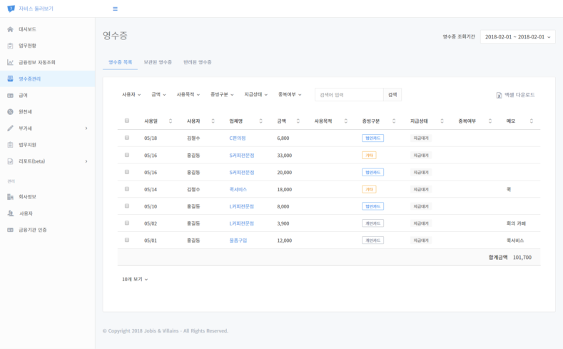Open 대시보드 from the sidebar home icon
This screenshot has width=563, height=349.
point(10,29)
